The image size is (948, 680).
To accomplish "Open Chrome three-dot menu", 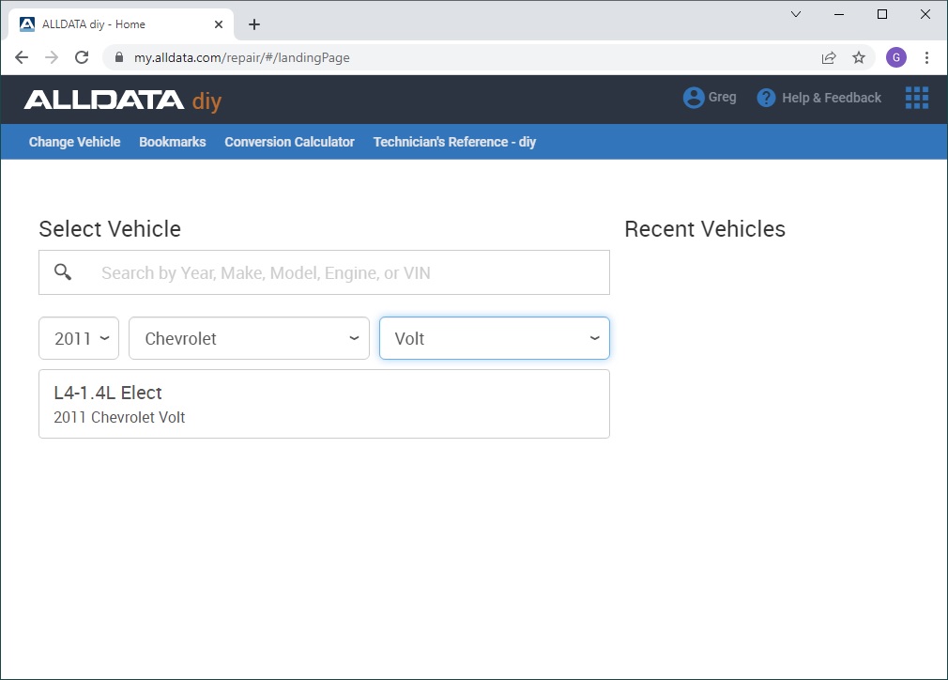I will click(926, 57).
